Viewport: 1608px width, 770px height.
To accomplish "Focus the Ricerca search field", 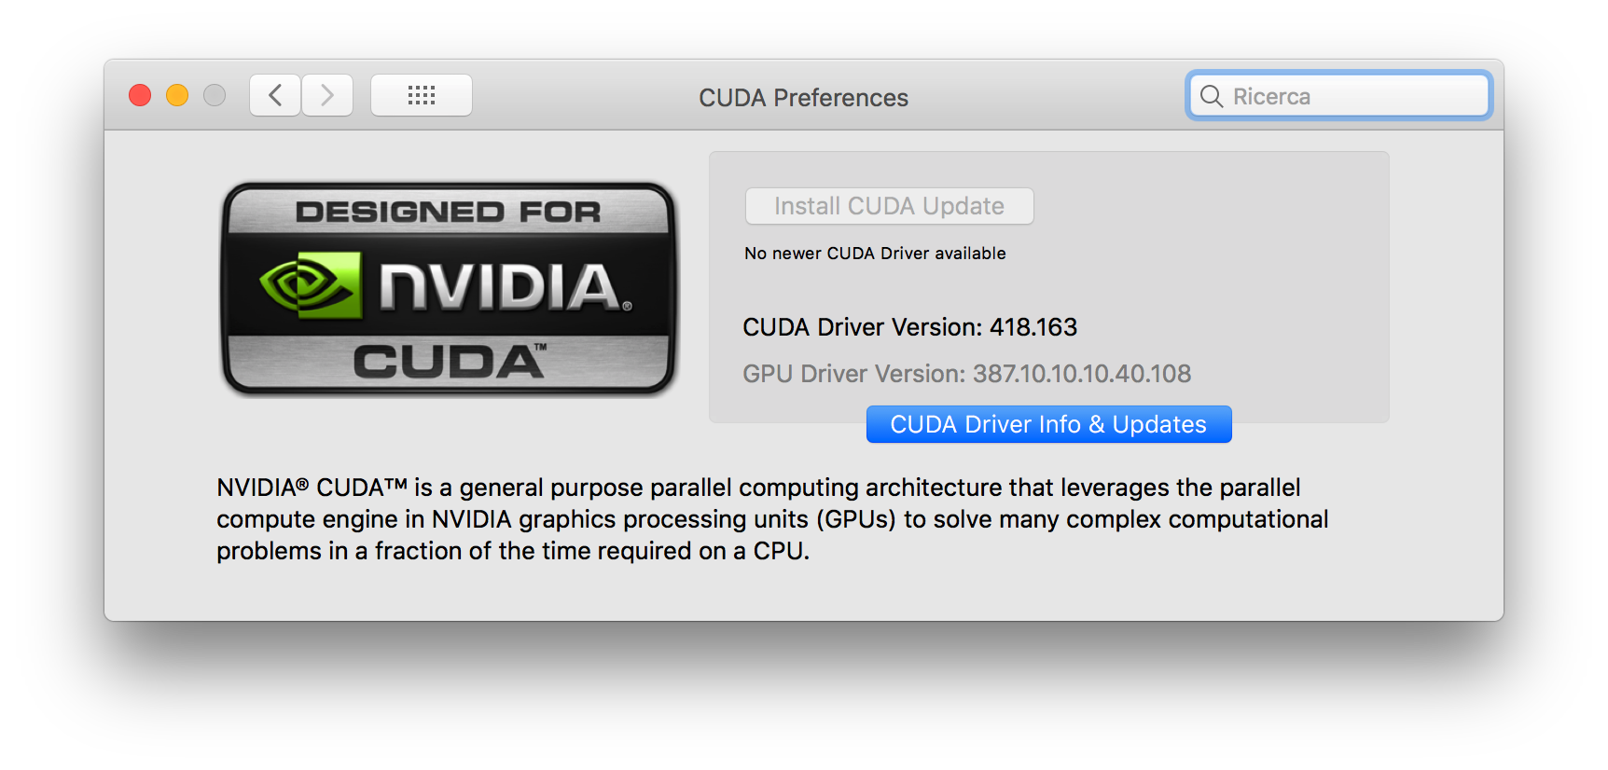I will [1339, 96].
